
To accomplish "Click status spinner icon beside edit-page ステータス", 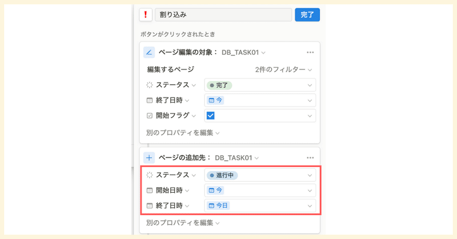I will click(150, 85).
